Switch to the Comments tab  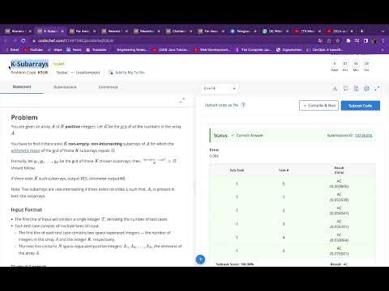109,87
